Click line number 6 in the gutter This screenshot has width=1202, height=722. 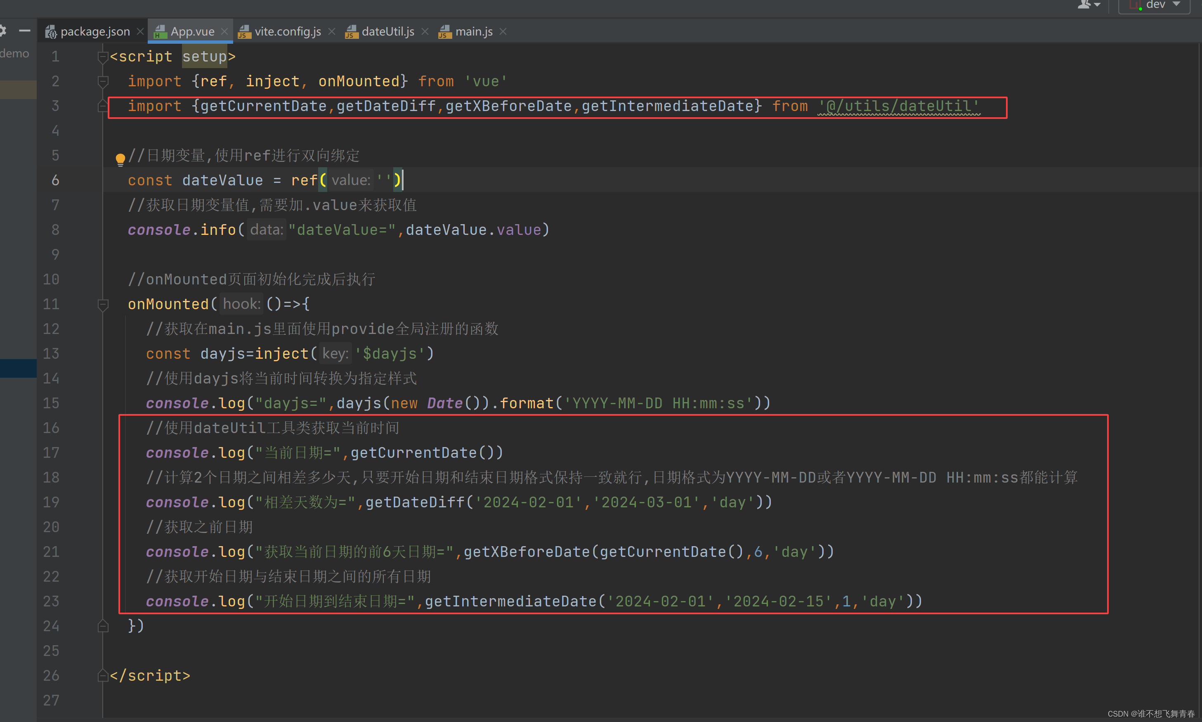[55, 180]
